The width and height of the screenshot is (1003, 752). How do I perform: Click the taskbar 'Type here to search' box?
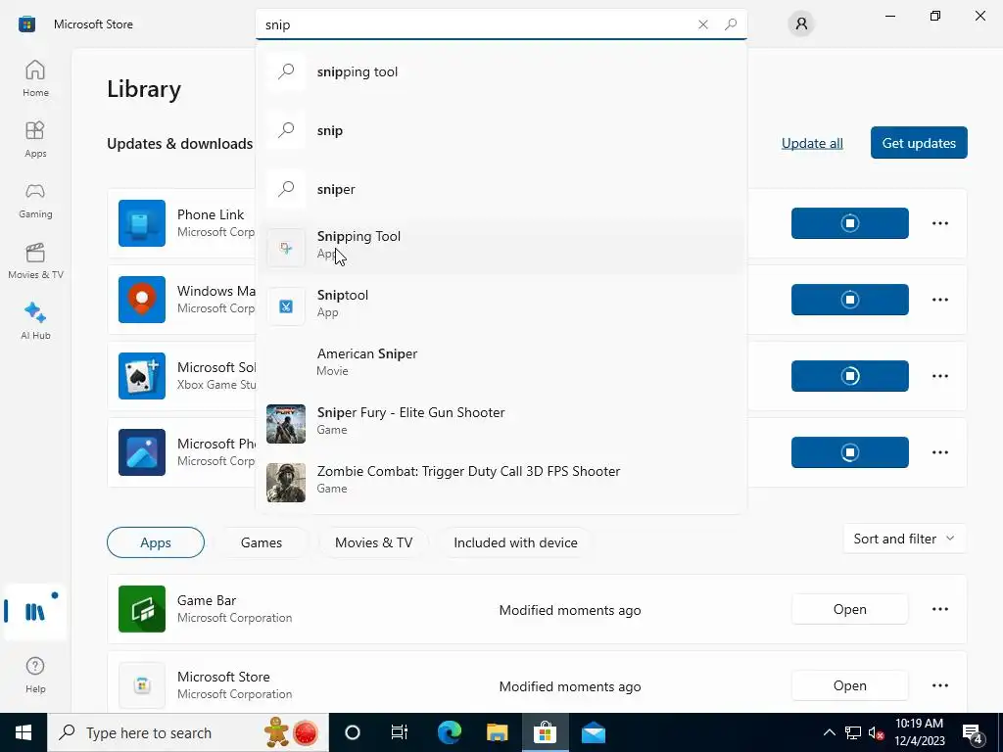point(188,732)
